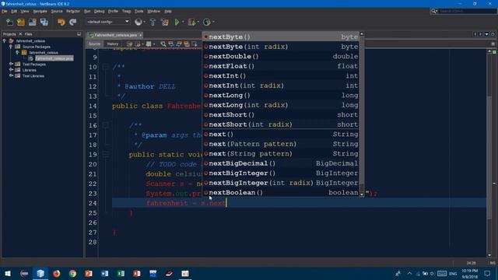Click the editor's Find Next Occurrence icon

click(179, 44)
